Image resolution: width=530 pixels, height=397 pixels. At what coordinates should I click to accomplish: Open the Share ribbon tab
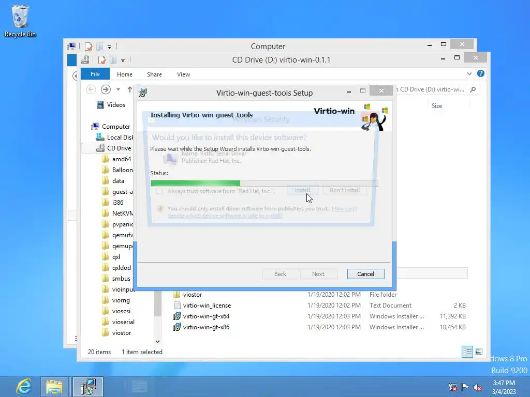[x=154, y=74]
